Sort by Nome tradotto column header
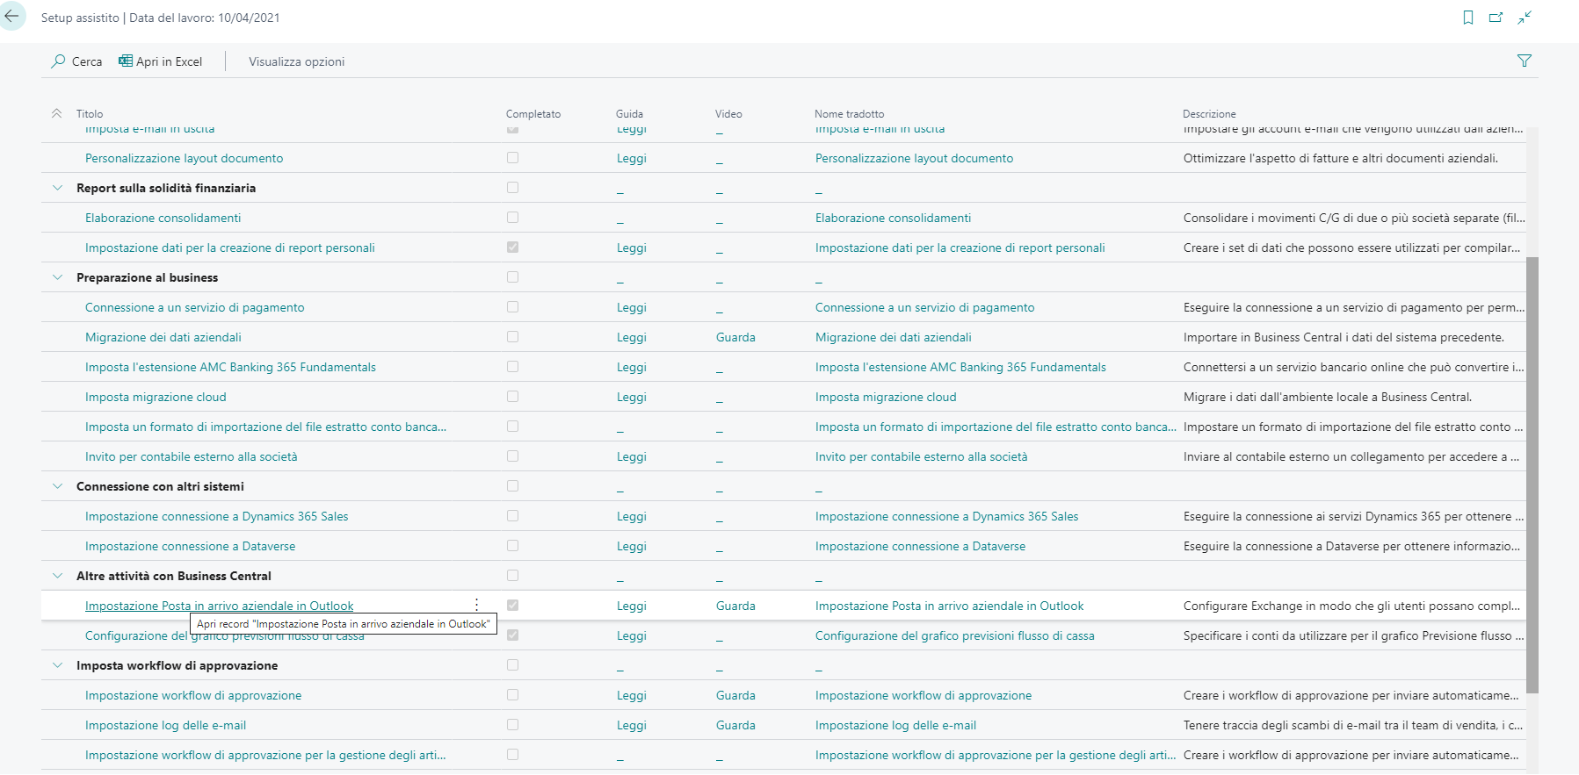Screen dimensions: 1579x775 click(849, 114)
